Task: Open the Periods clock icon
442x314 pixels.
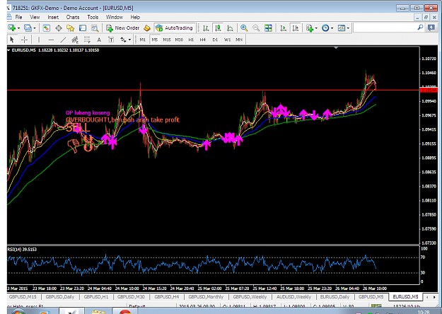Action: point(325,28)
